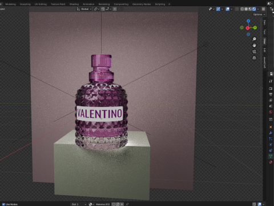Open the Scene properties tab icon
274x206 pixels.
pos(271,106)
